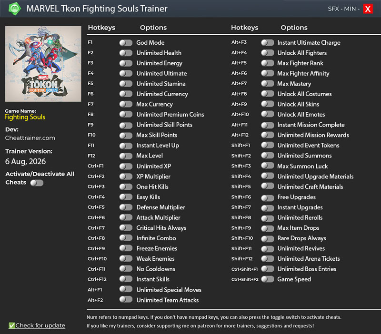Enable God Mode toggle

126,43
